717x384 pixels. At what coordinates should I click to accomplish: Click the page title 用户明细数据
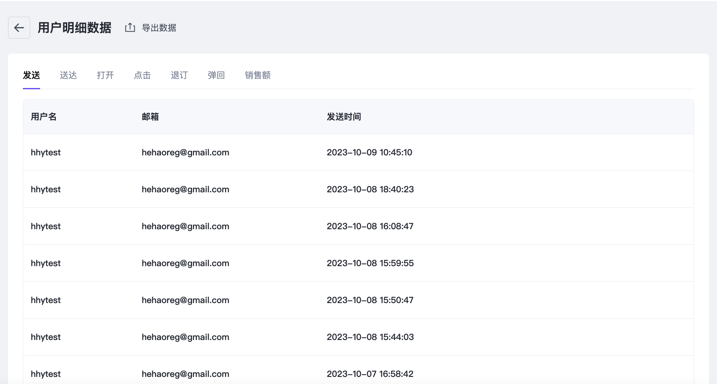point(74,28)
